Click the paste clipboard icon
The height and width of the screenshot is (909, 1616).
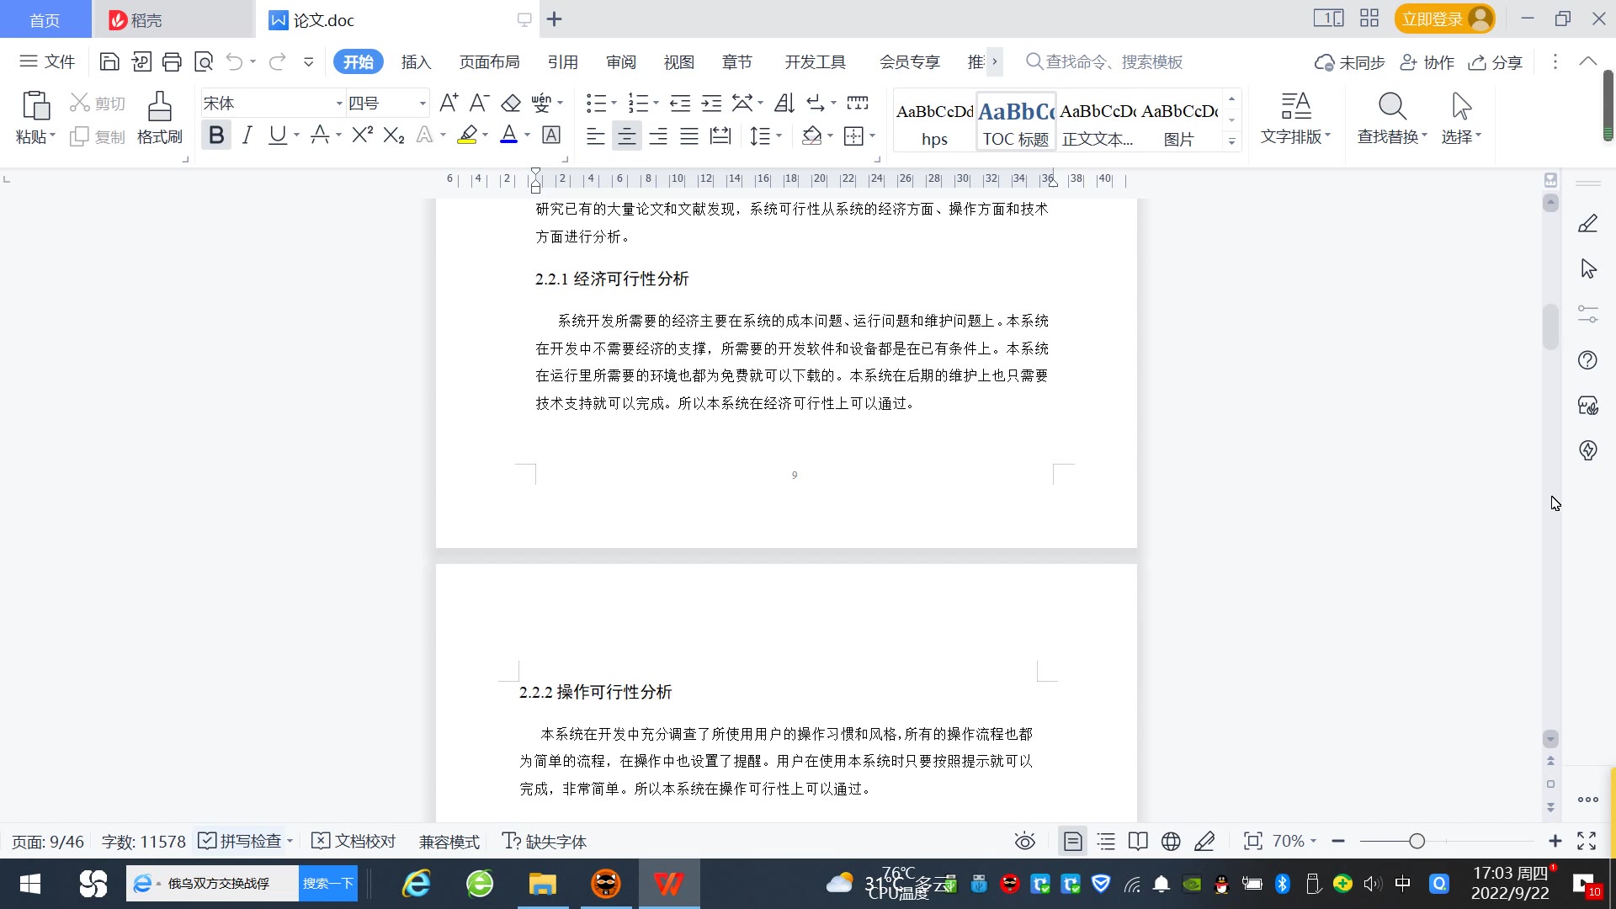click(x=35, y=106)
